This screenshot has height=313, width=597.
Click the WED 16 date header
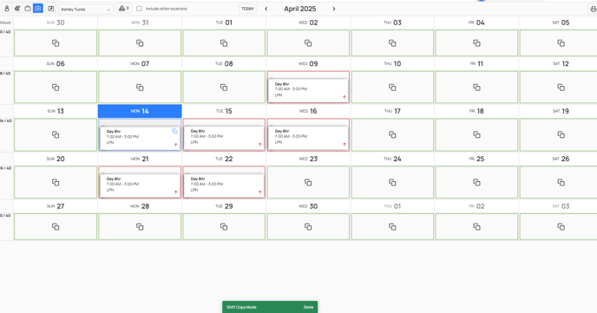tap(308, 111)
